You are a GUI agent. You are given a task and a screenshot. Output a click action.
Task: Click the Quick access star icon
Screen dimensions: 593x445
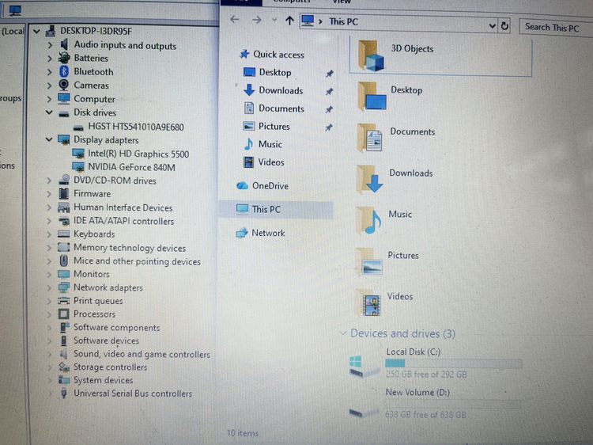pos(244,54)
